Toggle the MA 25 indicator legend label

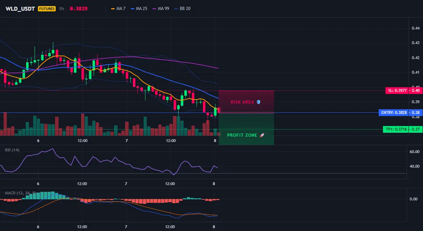(x=141, y=9)
